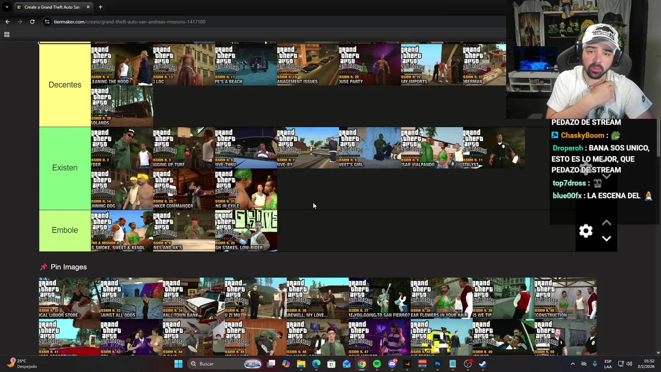
Task: Open Task View from the taskbar
Action: point(271,364)
